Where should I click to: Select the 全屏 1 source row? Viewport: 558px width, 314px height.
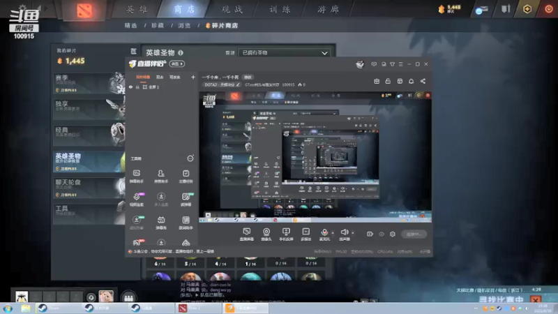[x=162, y=87]
